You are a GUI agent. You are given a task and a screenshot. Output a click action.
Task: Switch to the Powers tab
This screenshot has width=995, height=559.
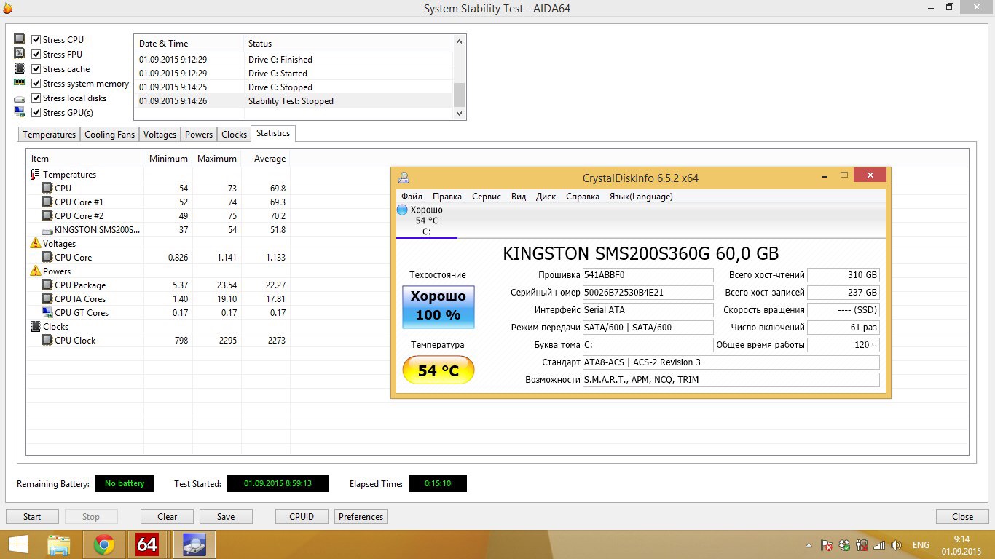click(199, 135)
